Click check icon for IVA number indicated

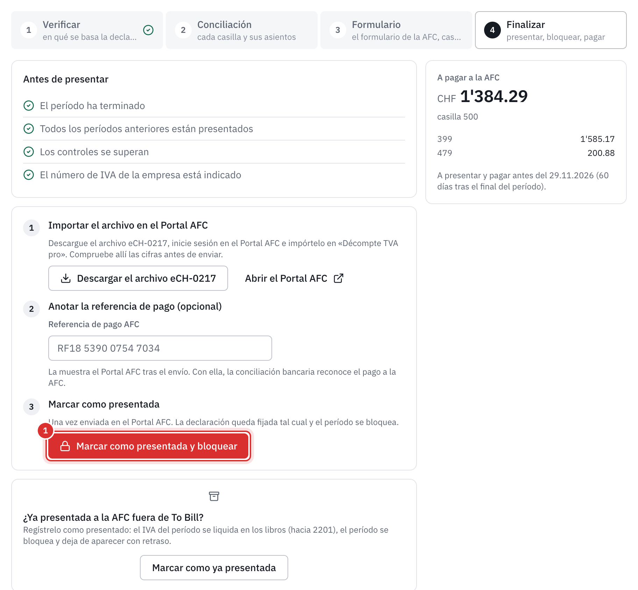[29, 175]
